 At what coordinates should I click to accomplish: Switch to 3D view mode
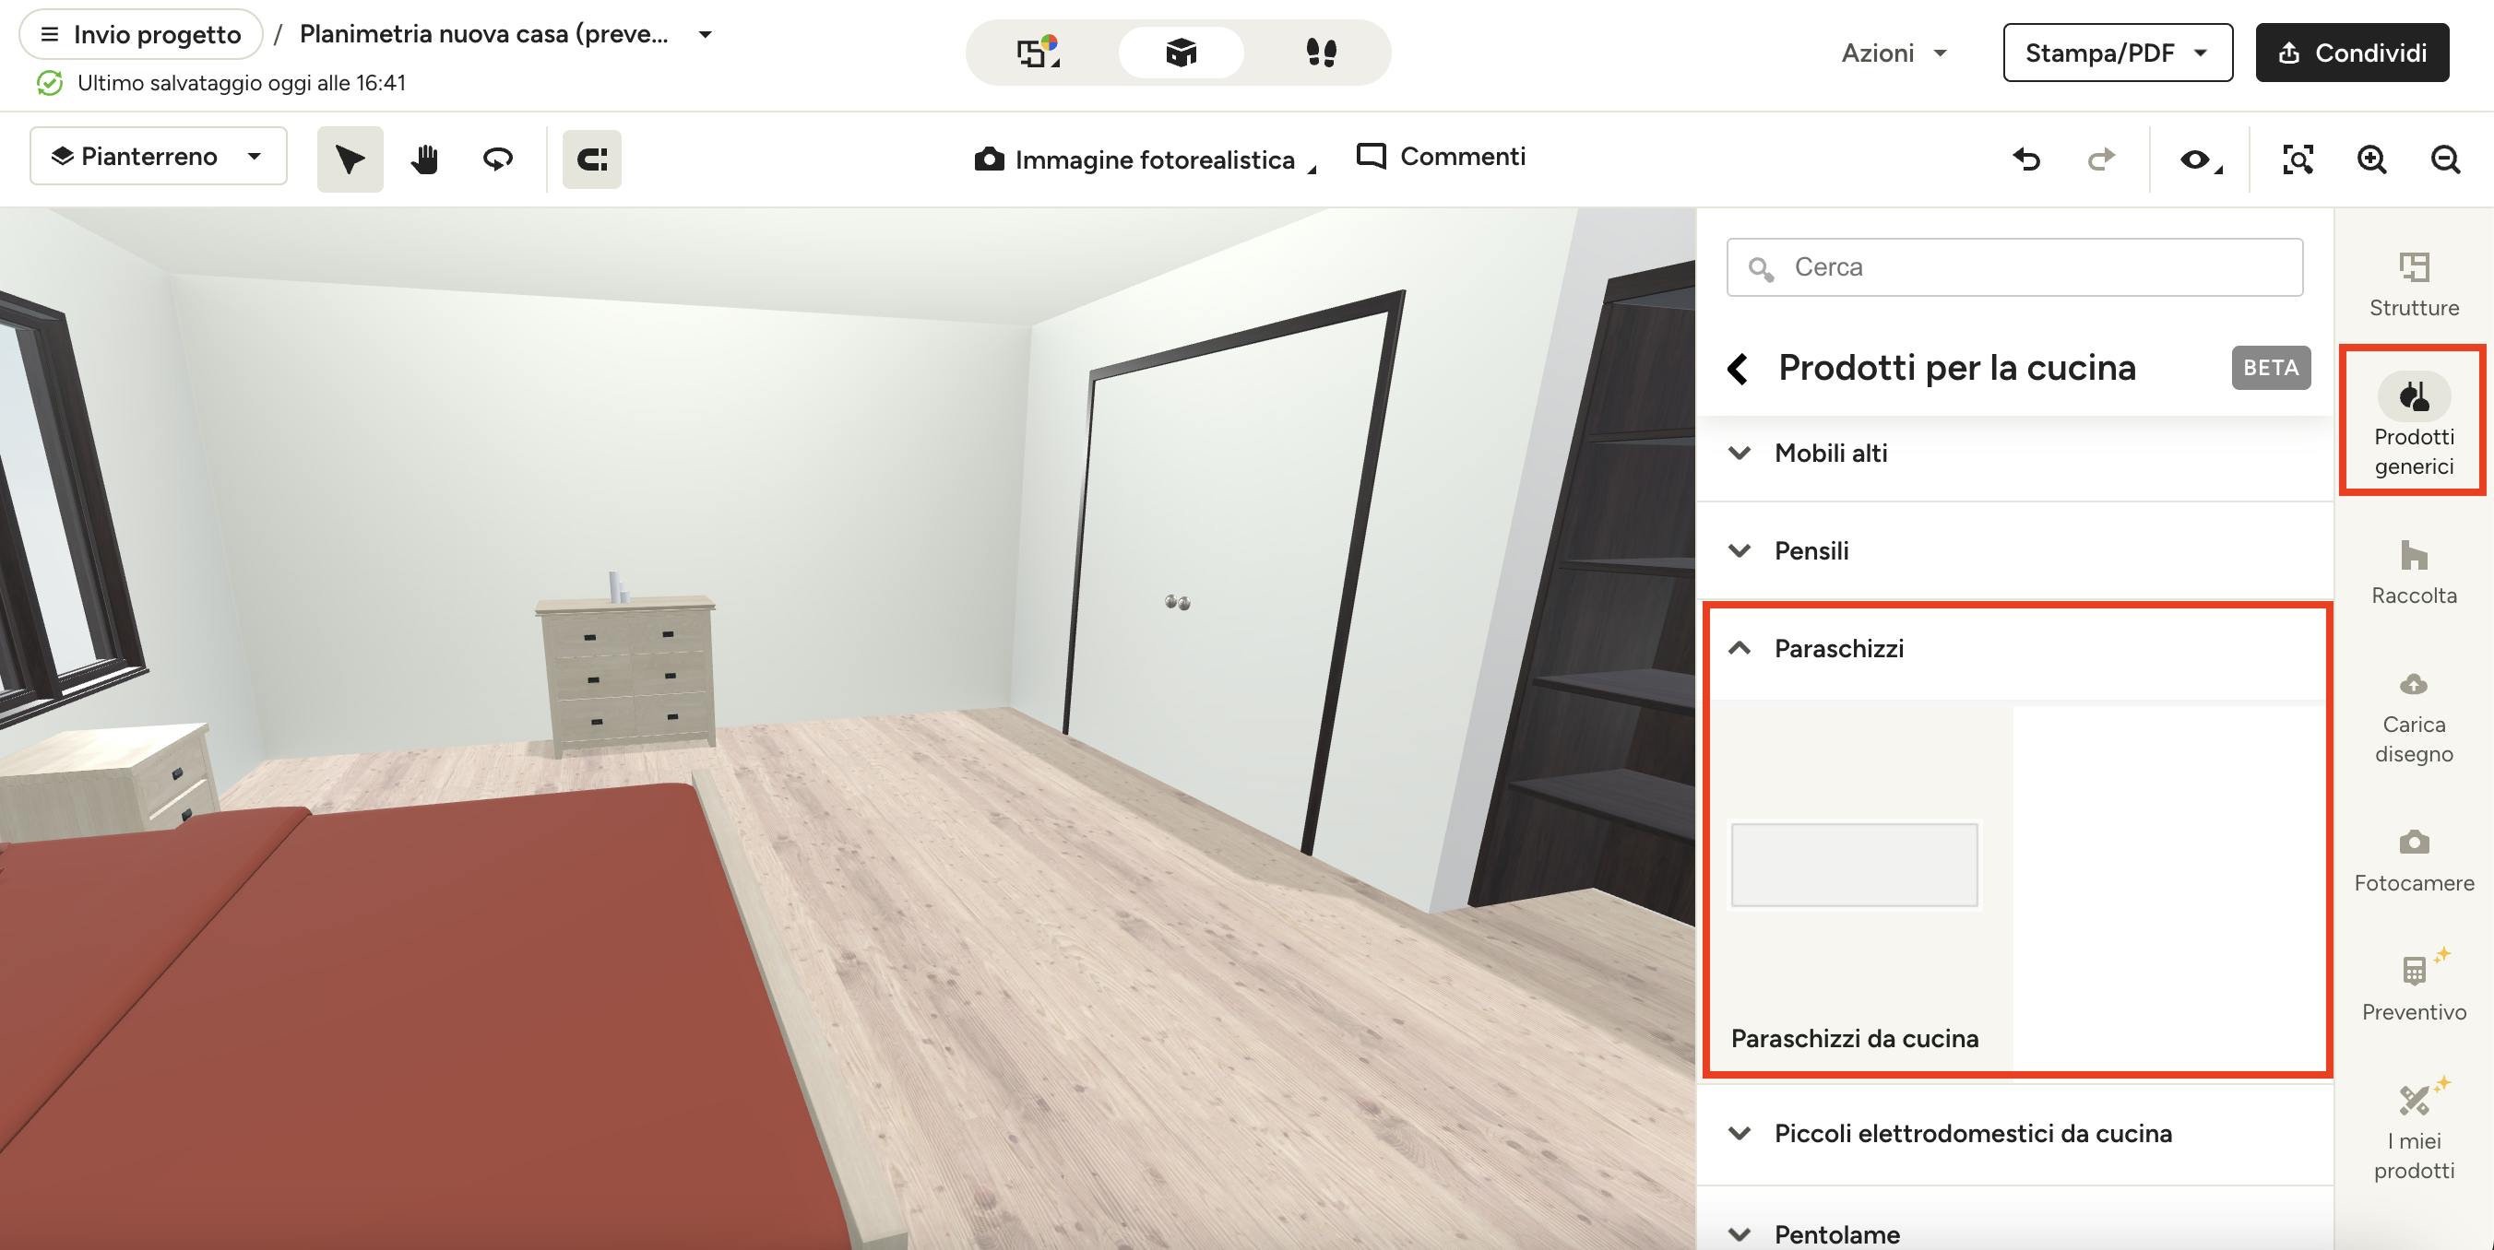pyautogui.click(x=1181, y=53)
